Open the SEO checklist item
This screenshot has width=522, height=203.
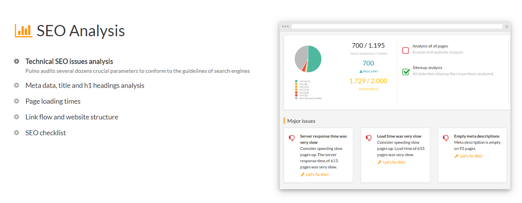coord(46,133)
